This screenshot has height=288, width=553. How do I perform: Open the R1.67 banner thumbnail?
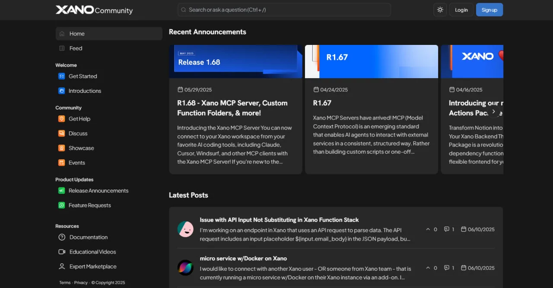pyautogui.click(x=372, y=61)
